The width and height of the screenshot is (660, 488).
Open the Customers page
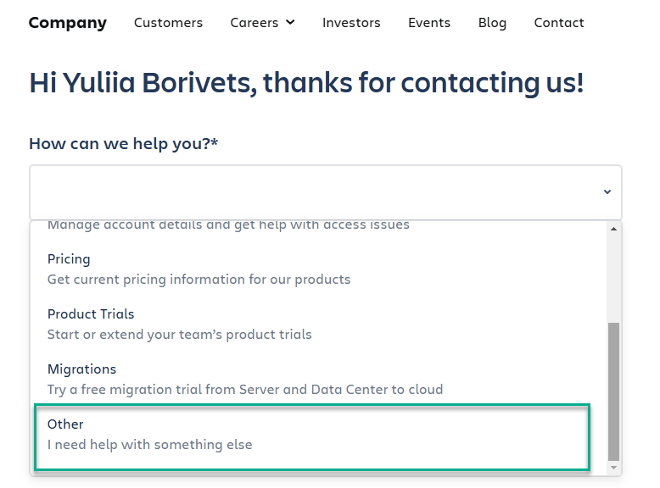point(168,23)
